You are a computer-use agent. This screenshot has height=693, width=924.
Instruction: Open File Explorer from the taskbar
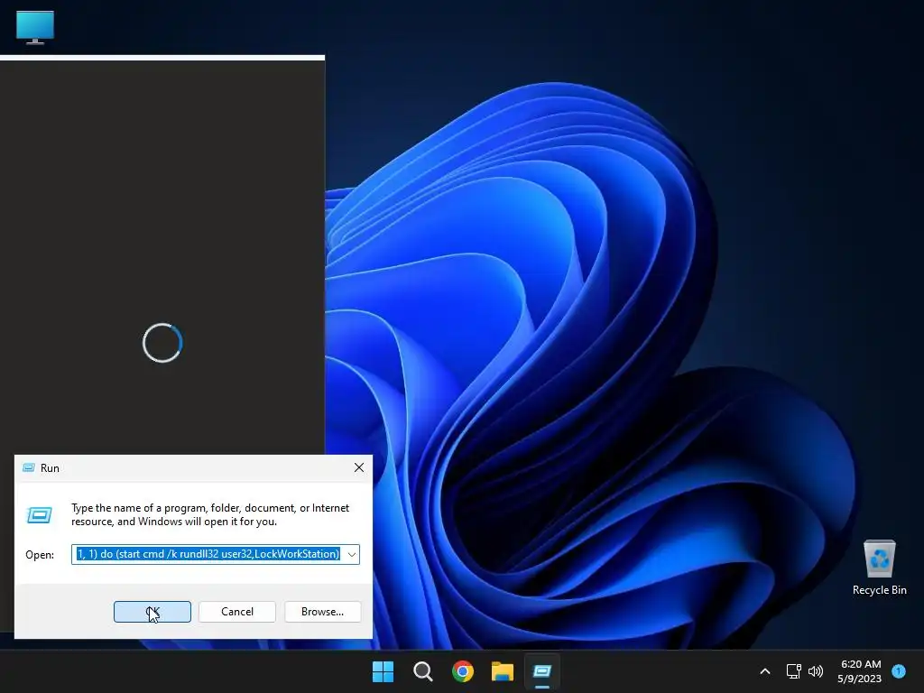pyautogui.click(x=503, y=671)
